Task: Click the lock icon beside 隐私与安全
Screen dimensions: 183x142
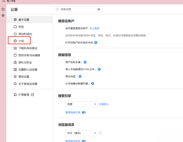Action: [x=15, y=62]
